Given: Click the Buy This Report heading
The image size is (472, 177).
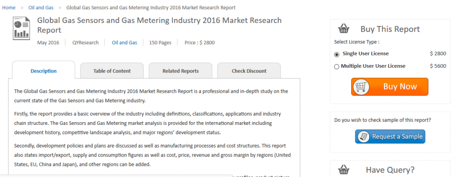Looking at the screenshot, I should 390,29.
